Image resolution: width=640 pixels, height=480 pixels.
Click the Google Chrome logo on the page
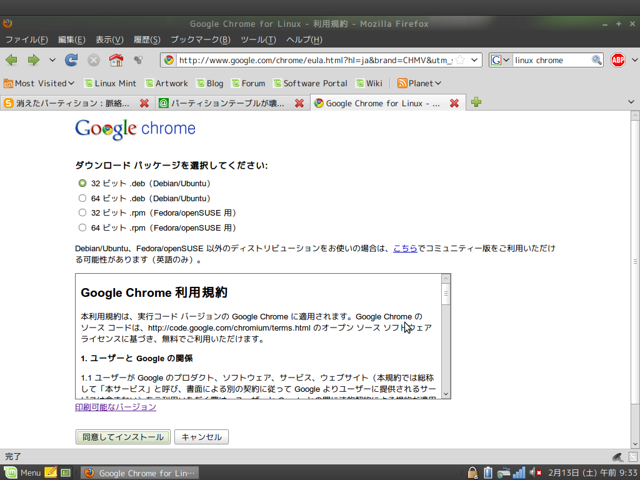(135, 129)
